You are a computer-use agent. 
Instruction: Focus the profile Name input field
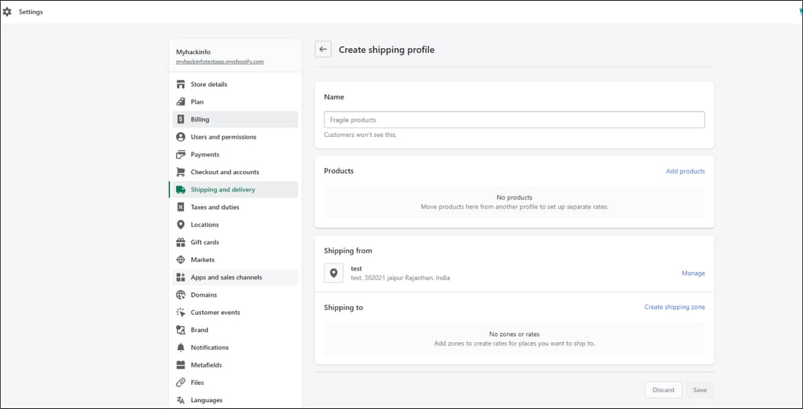(x=515, y=120)
